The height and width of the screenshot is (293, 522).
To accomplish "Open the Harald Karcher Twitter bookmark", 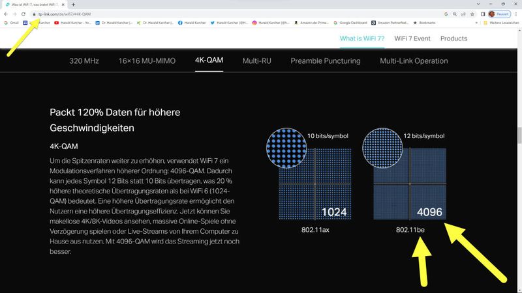I will pos(230,23).
